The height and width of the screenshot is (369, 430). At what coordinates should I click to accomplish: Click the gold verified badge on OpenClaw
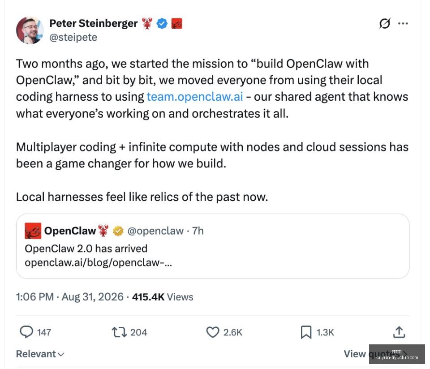coord(118,231)
